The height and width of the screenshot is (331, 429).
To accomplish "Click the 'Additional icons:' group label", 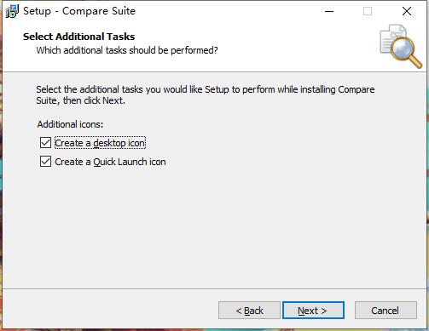I will [x=70, y=124].
